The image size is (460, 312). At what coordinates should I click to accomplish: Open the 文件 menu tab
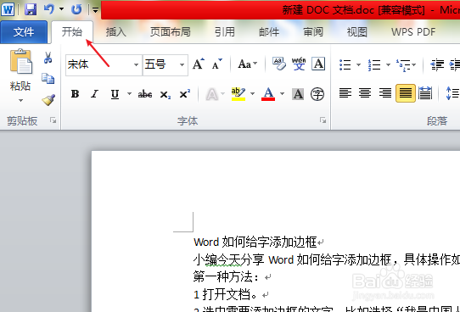point(24,32)
